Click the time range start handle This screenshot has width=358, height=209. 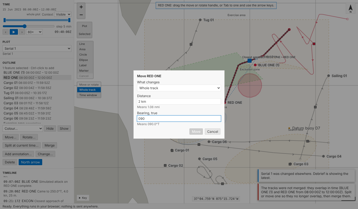click(x=5, y=20)
